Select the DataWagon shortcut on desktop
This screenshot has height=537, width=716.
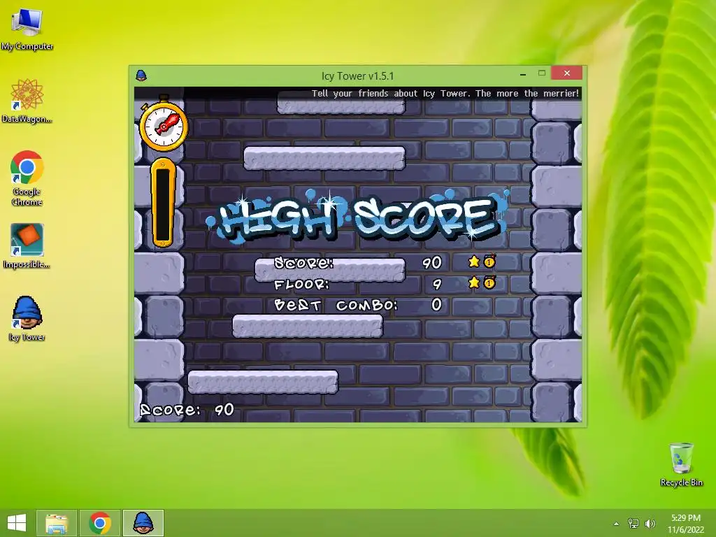click(27, 101)
